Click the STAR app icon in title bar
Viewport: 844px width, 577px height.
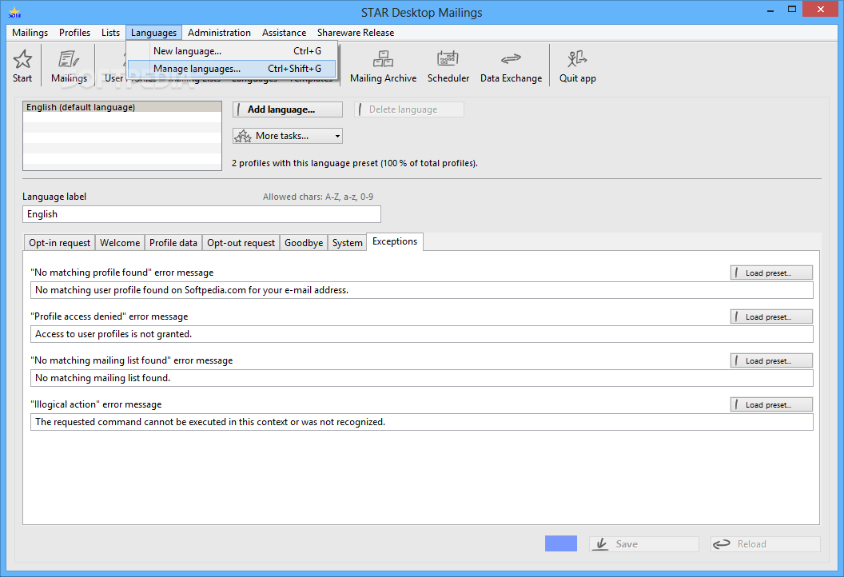pyautogui.click(x=14, y=12)
